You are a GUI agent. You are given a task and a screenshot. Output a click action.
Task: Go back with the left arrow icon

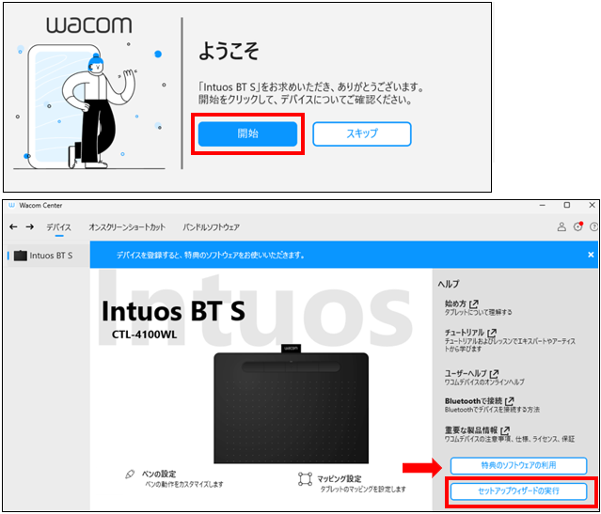point(13,226)
